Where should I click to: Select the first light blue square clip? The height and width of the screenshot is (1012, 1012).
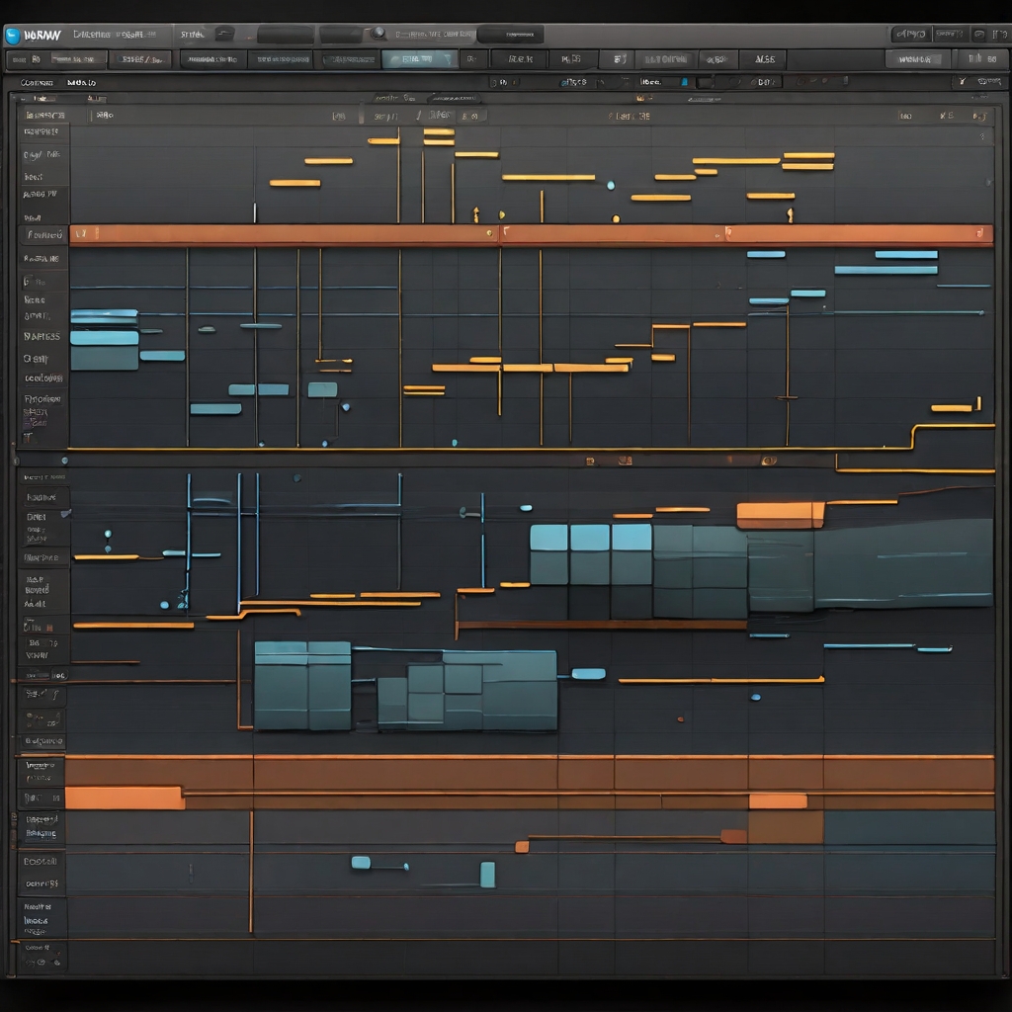548,537
